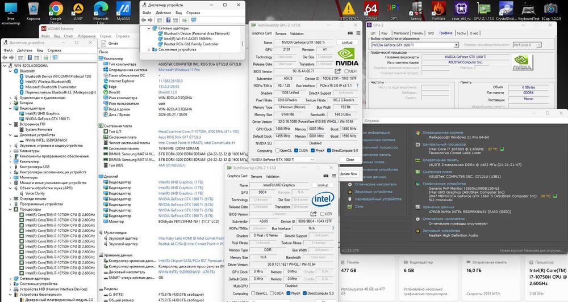Toggle OpenCL checkbox in NVIDIA GPU-Z window
Image resolution: width=568 pixels, height=302 pixels.
point(278,151)
